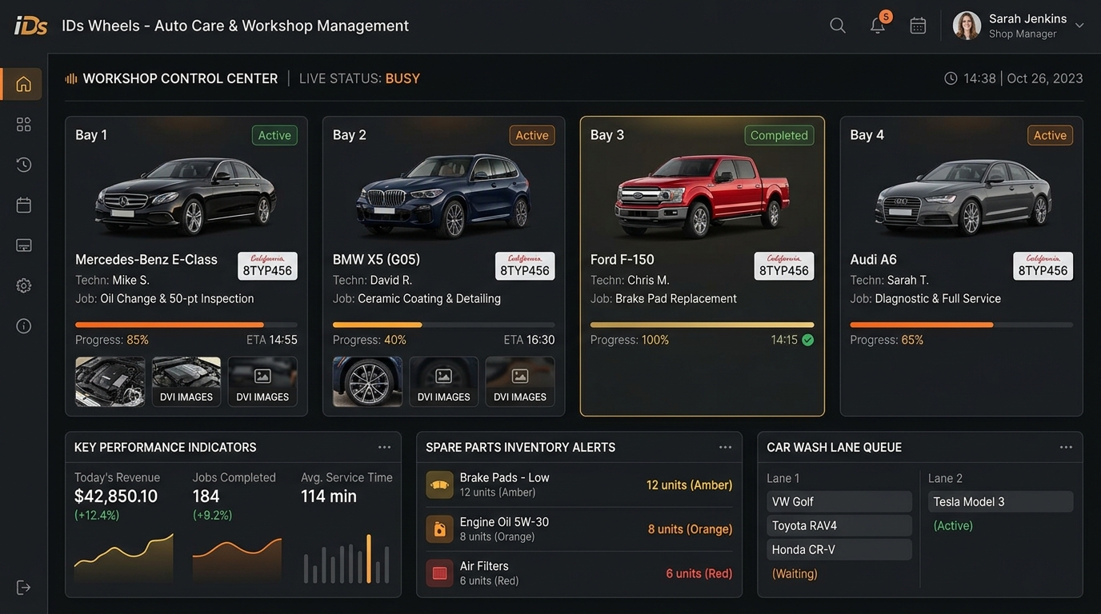The image size is (1101, 614).
Task: Open the dashboard grid sidebar icon
Action: pos(23,124)
